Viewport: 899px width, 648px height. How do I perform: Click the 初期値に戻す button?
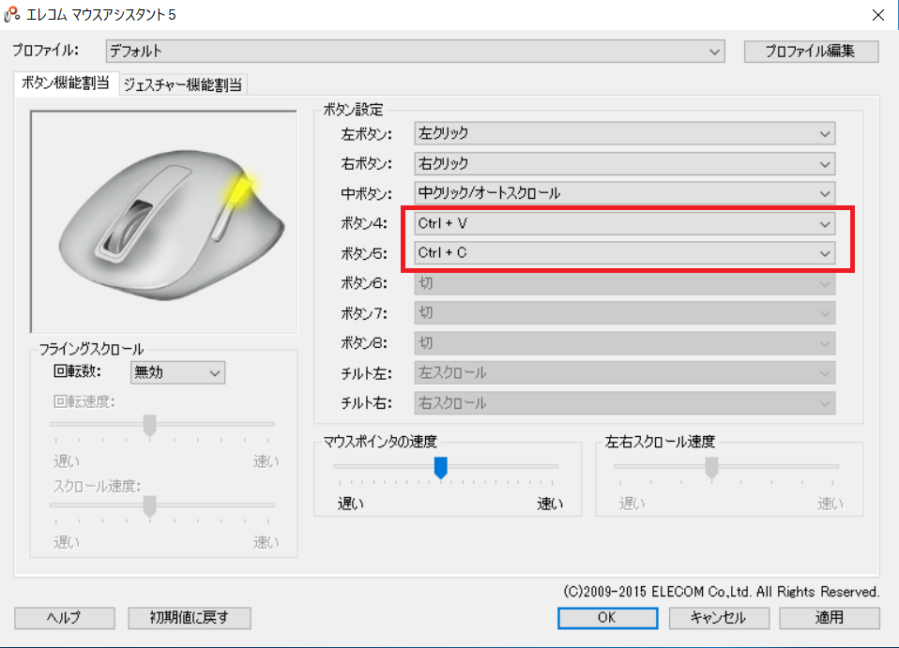(x=190, y=618)
